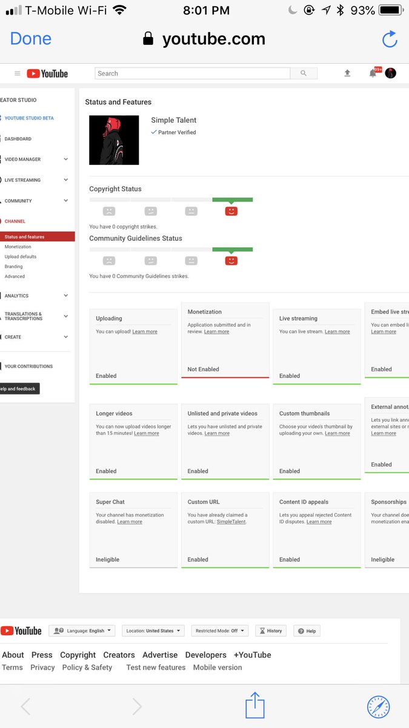Click the +YouTube footer link
This screenshot has height=728, width=409.
[x=253, y=655]
